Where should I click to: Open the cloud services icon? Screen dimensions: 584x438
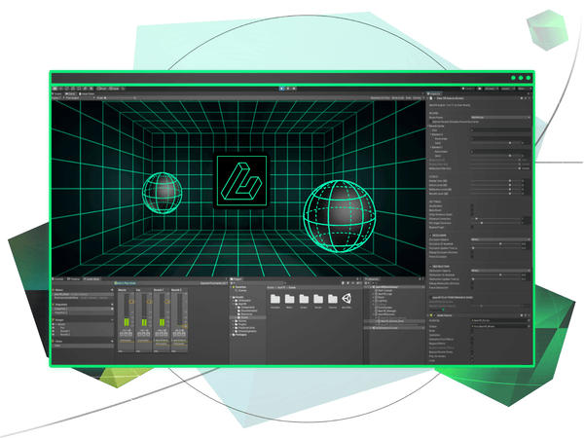click(x=479, y=89)
